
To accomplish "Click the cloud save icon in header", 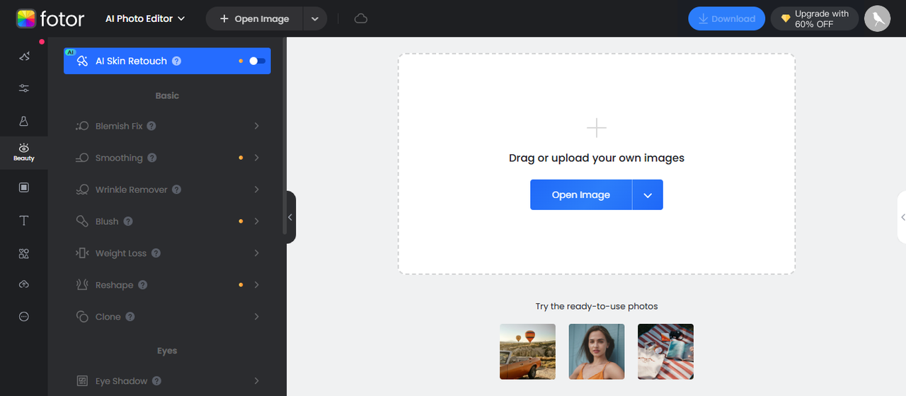I will 361,18.
